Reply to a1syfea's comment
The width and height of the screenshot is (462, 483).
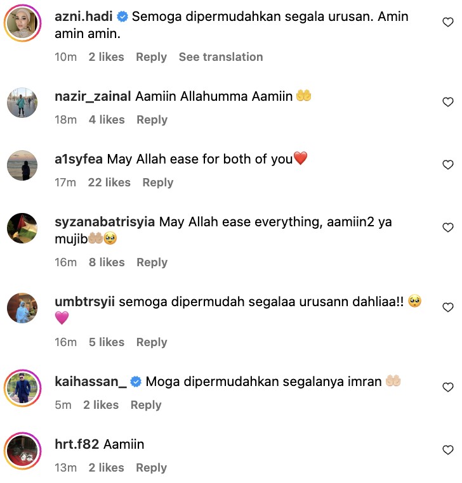coord(158,183)
